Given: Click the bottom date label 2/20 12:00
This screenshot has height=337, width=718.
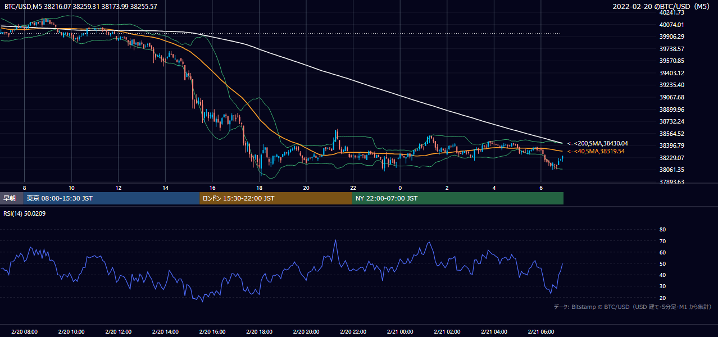Looking at the screenshot, I should pyautogui.click(x=118, y=331).
